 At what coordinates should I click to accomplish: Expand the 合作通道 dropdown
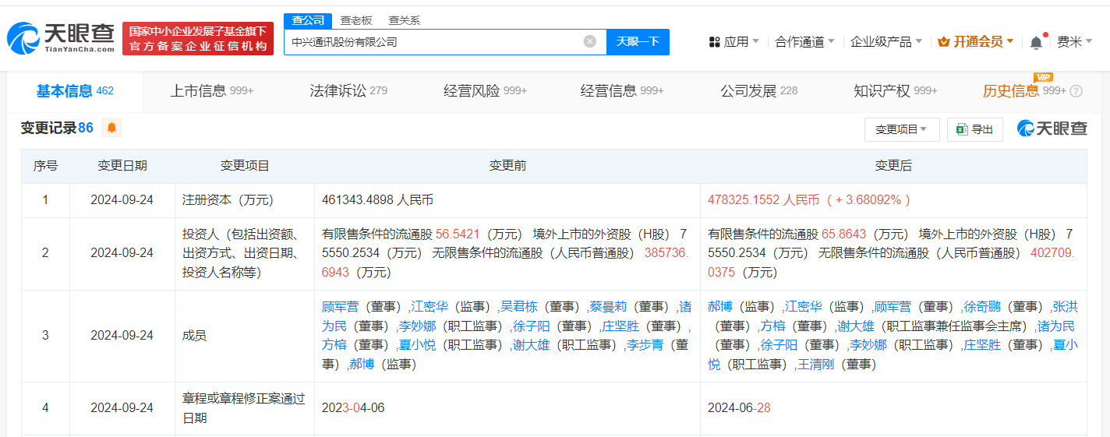pyautogui.click(x=804, y=42)
